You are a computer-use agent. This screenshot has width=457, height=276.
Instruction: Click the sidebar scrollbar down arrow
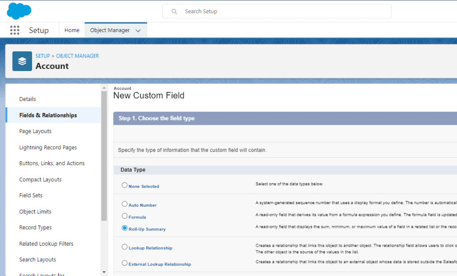point(104,272)
